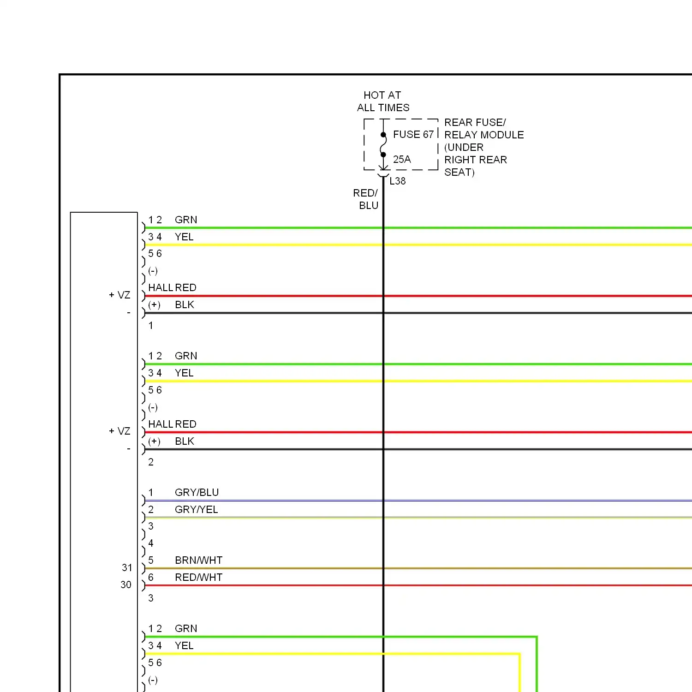Click the RELAY MODULE text line
Viewport: 692px width, 692px height.
click(484, 135)
